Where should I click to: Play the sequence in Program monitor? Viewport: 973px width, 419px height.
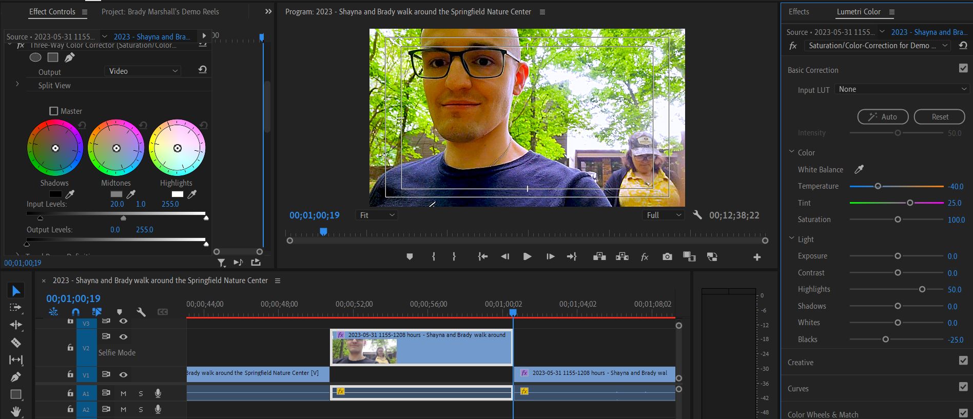pos(527,256)
